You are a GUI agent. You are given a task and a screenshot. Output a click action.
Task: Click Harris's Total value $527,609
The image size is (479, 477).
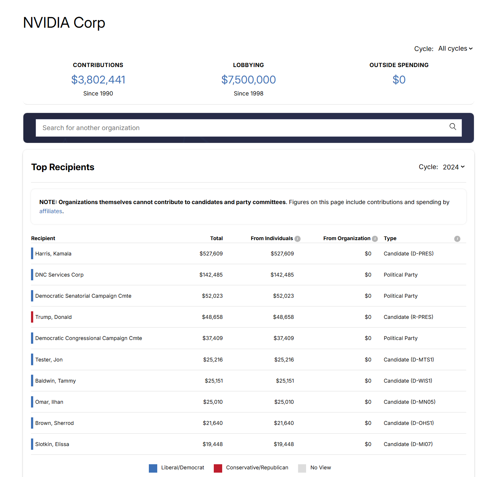[x=211, y=254]
